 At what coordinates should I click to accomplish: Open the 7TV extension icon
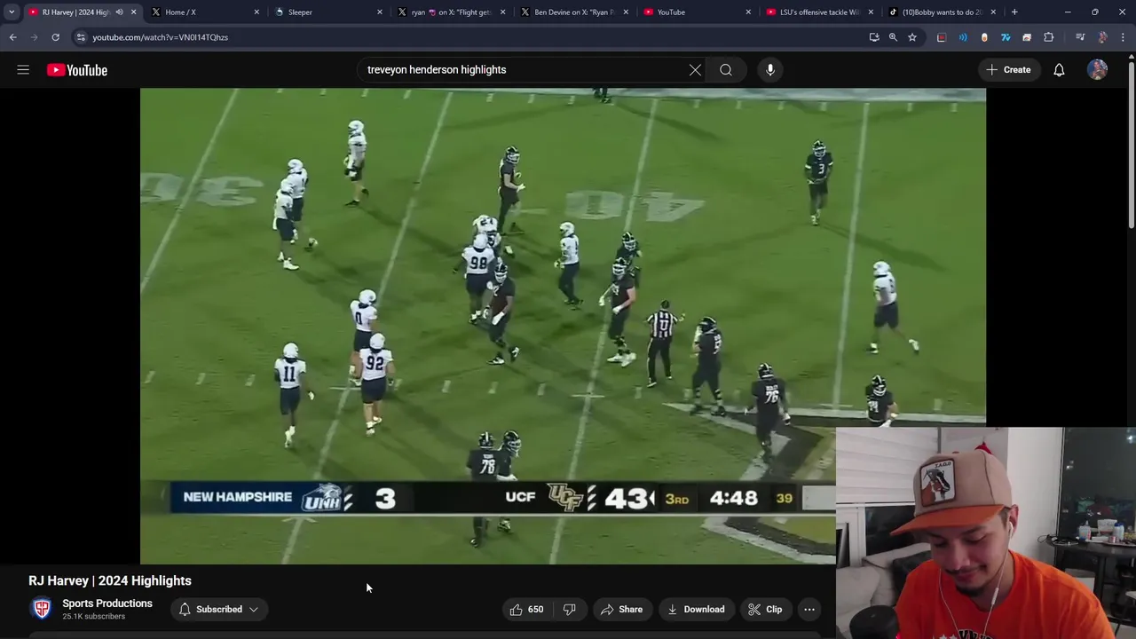(x=1006, y=37)
